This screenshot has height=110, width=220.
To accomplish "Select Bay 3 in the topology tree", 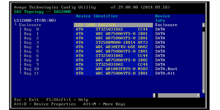I will (x=31, y=43).
